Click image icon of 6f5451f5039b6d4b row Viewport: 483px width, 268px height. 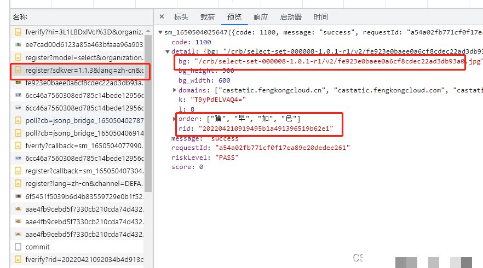(x=18, y=196)
